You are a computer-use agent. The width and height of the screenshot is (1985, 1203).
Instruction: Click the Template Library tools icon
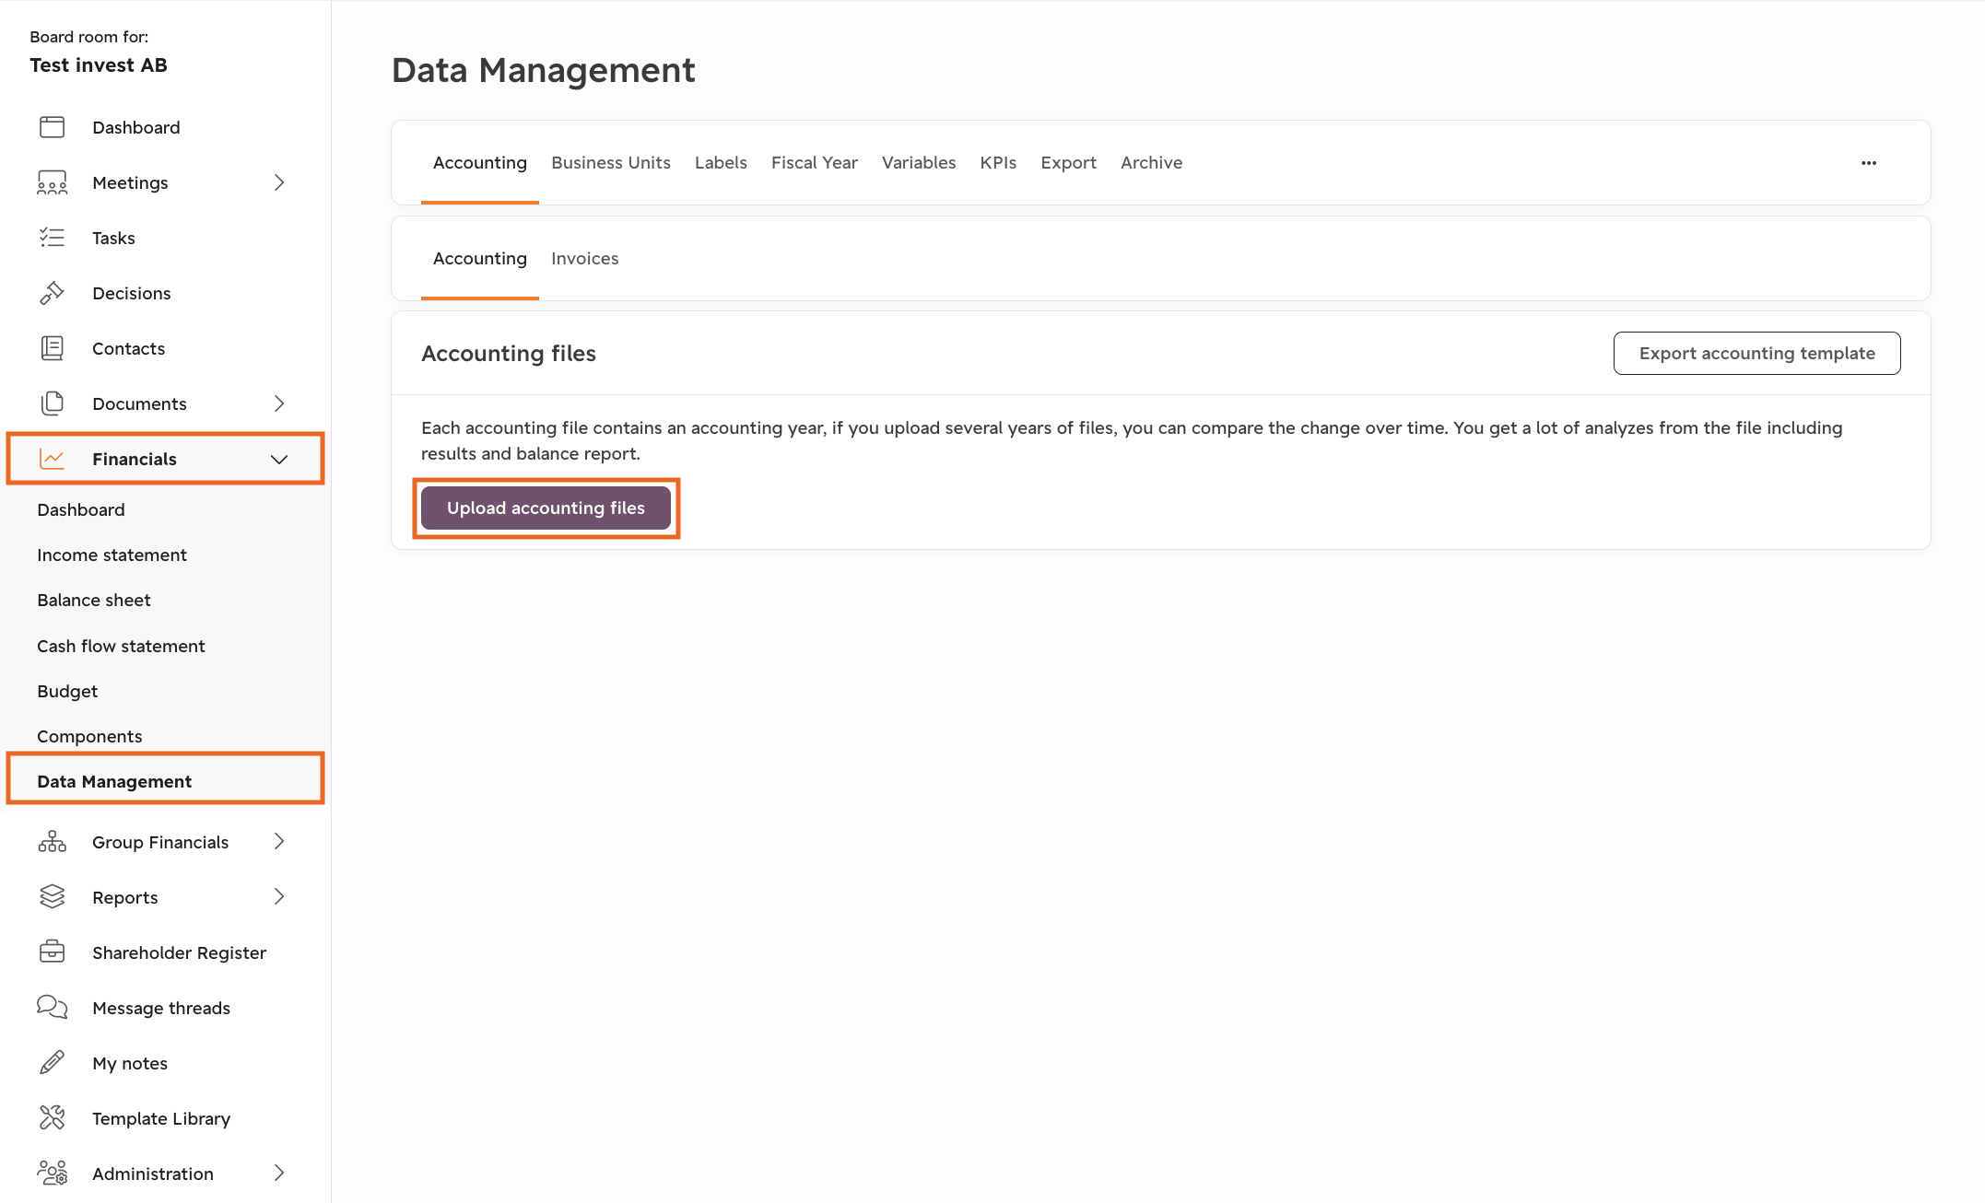click(53, 1118)
